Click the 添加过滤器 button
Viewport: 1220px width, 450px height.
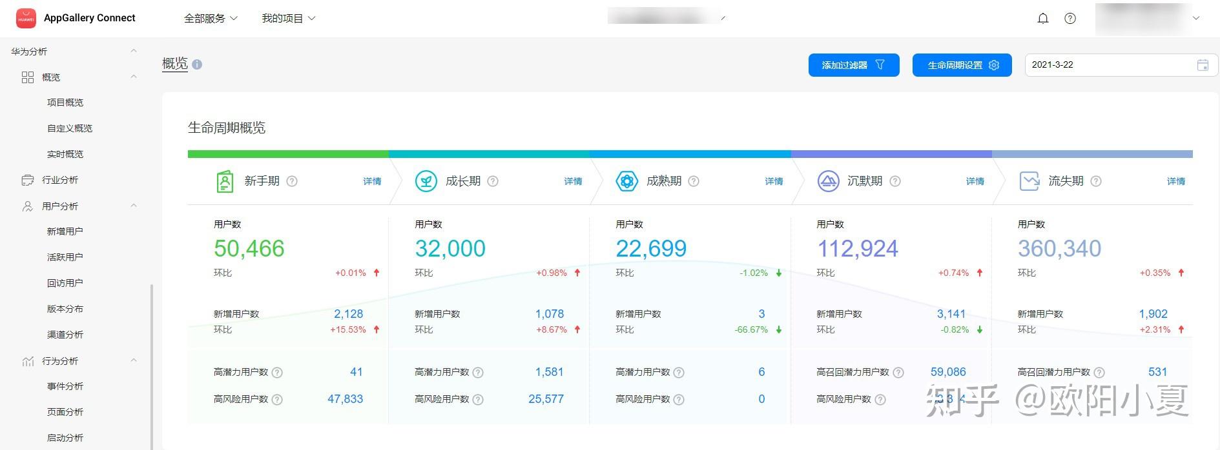click(x=854, y=65)
